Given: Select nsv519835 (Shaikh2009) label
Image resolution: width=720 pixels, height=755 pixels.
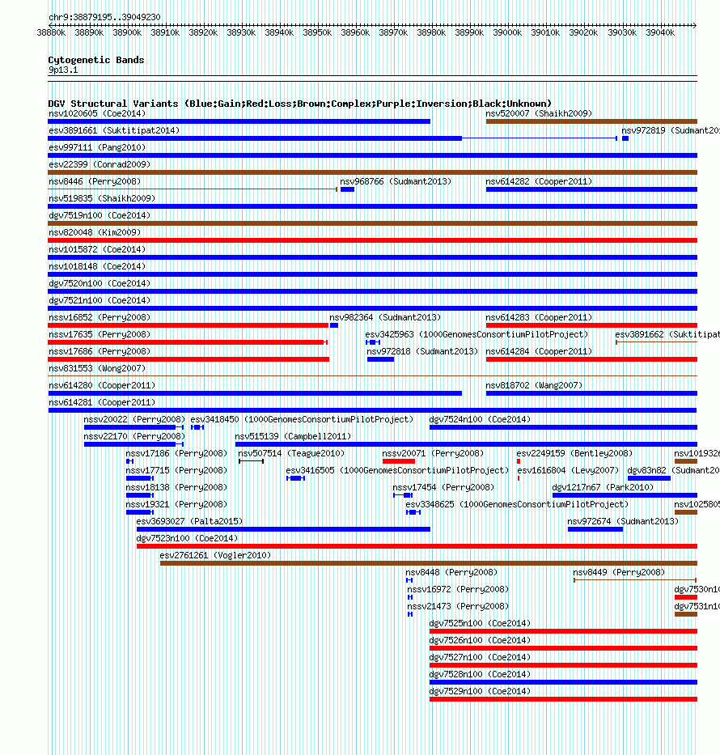Looking at the screenshot, I should (x=102, y=198).
